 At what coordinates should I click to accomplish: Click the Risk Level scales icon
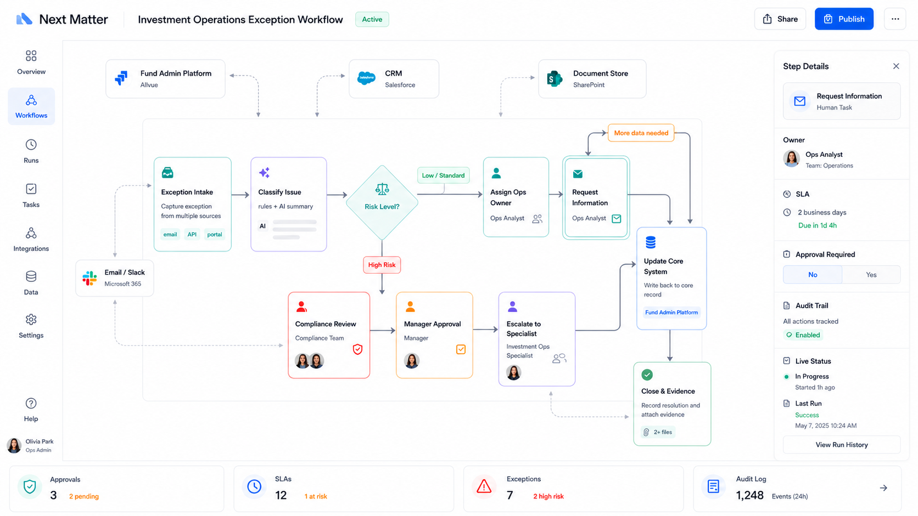382,190
